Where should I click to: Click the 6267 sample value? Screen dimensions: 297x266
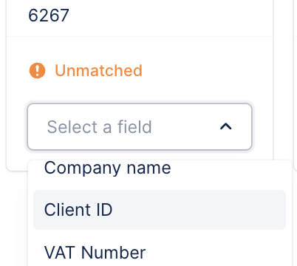49,16
